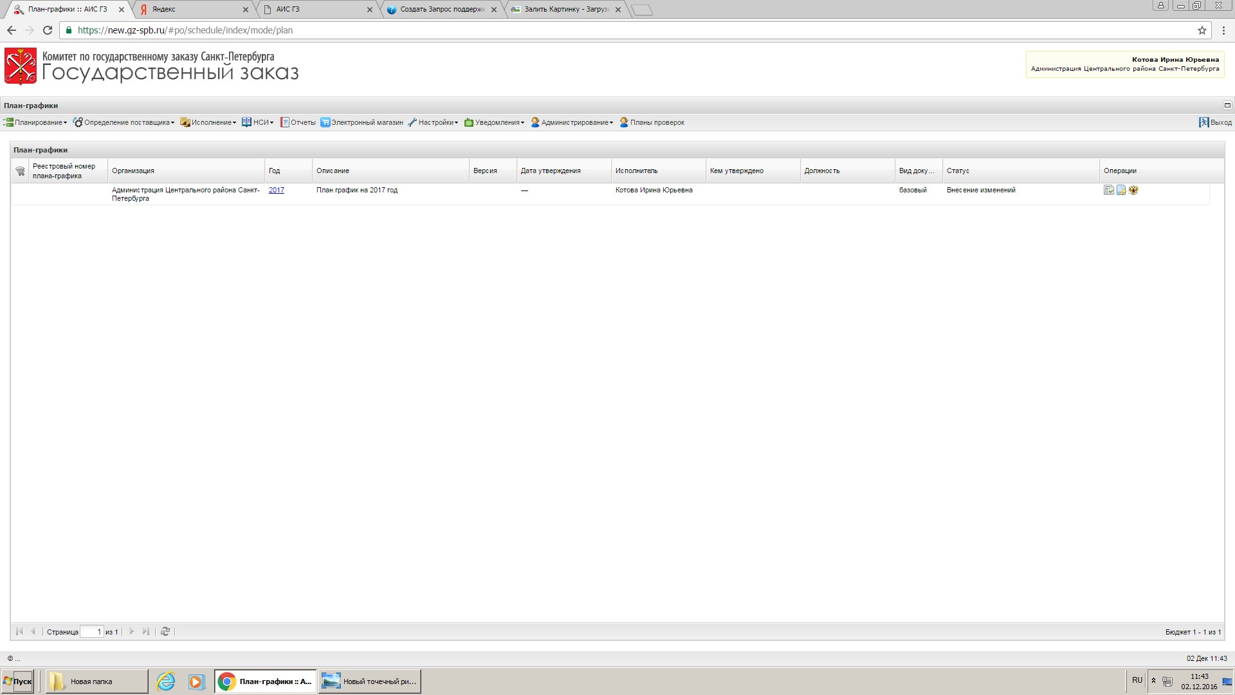Expand the Планирование dropdown menu
This screenshot has width=1235, height=695.
pyautogui.click(x=36, y=122)
